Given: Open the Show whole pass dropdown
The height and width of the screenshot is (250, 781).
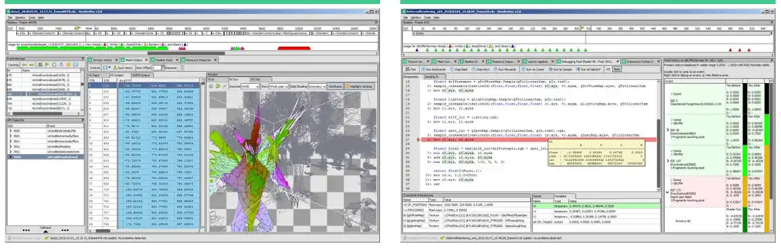Looking at the screenshot, I should click(279, 86).
